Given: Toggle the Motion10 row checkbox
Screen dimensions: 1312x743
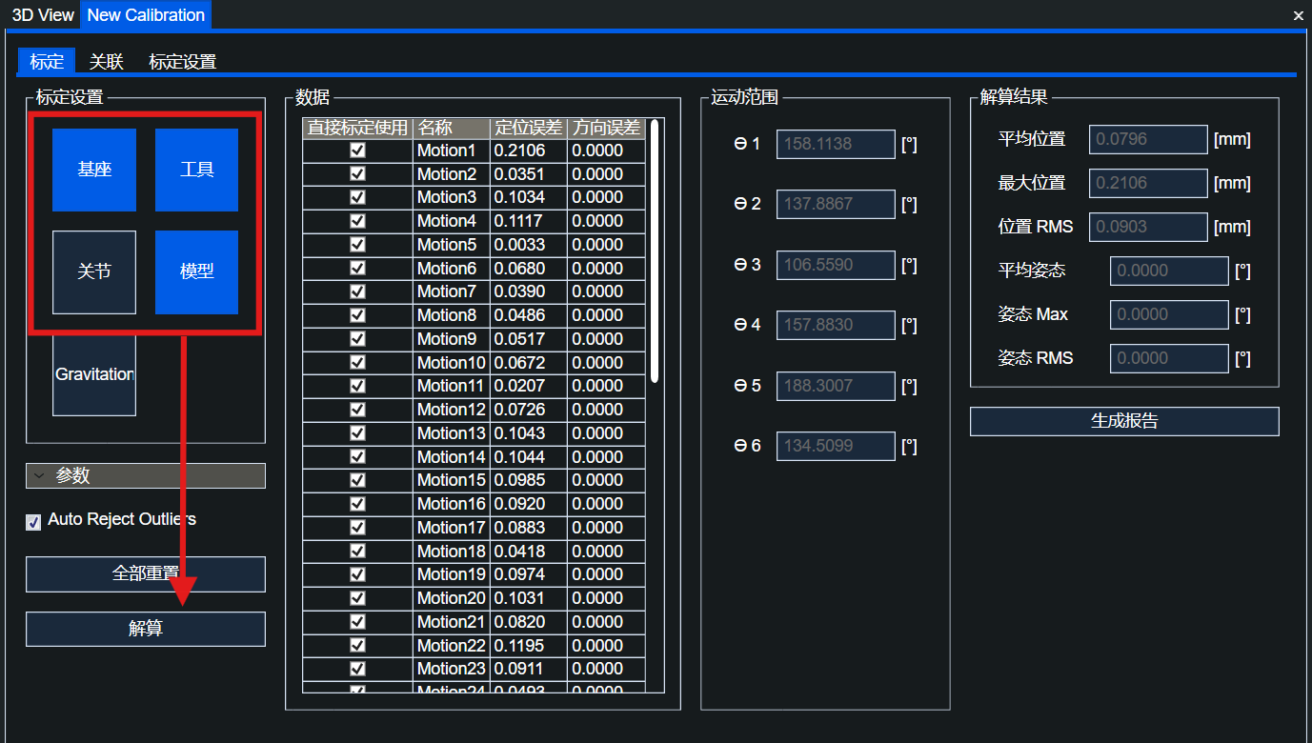Looking at the screenshot, I should tap(358, 363).
